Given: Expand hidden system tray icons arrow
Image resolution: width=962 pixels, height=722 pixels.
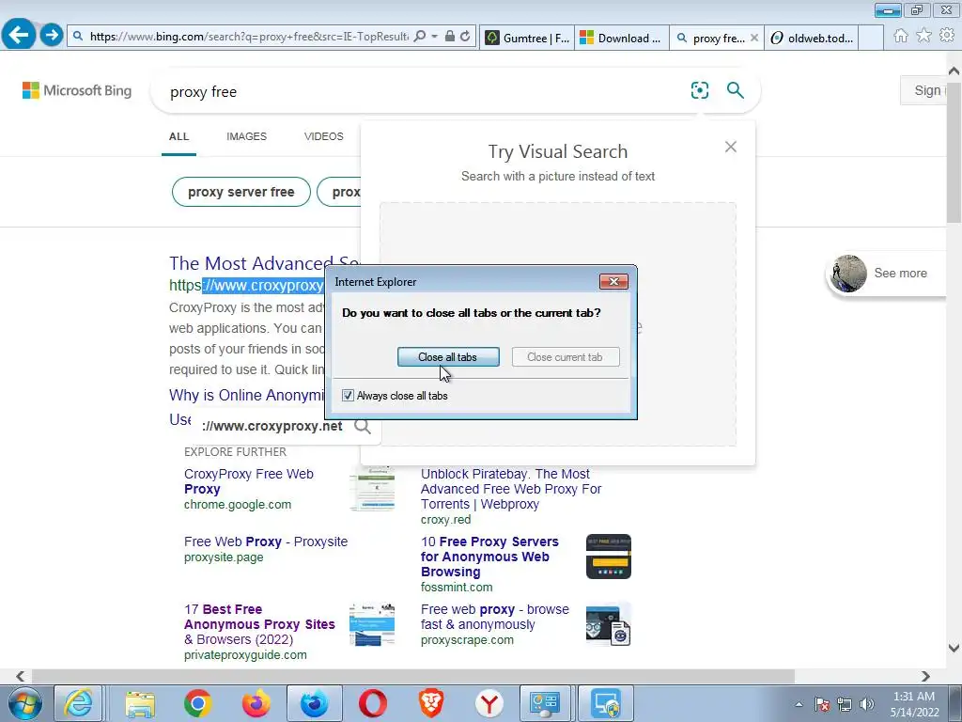Looking at the screenshot, I should (799, 704).
